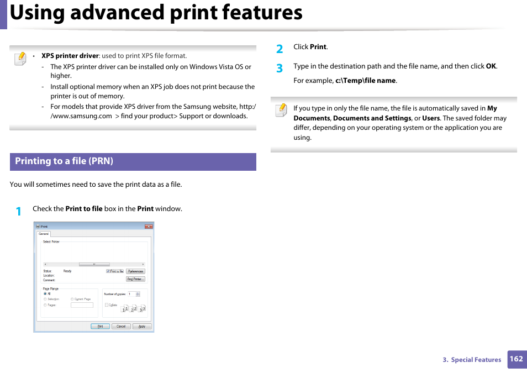Click the Apply button in dialog
This screenshot has width=527, height=373.
point(142,326)
